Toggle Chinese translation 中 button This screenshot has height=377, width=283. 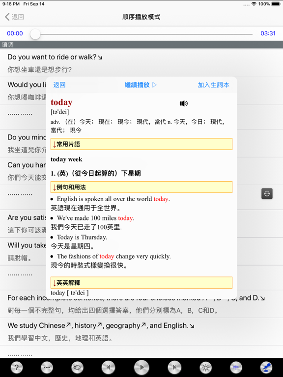(236, 367)
